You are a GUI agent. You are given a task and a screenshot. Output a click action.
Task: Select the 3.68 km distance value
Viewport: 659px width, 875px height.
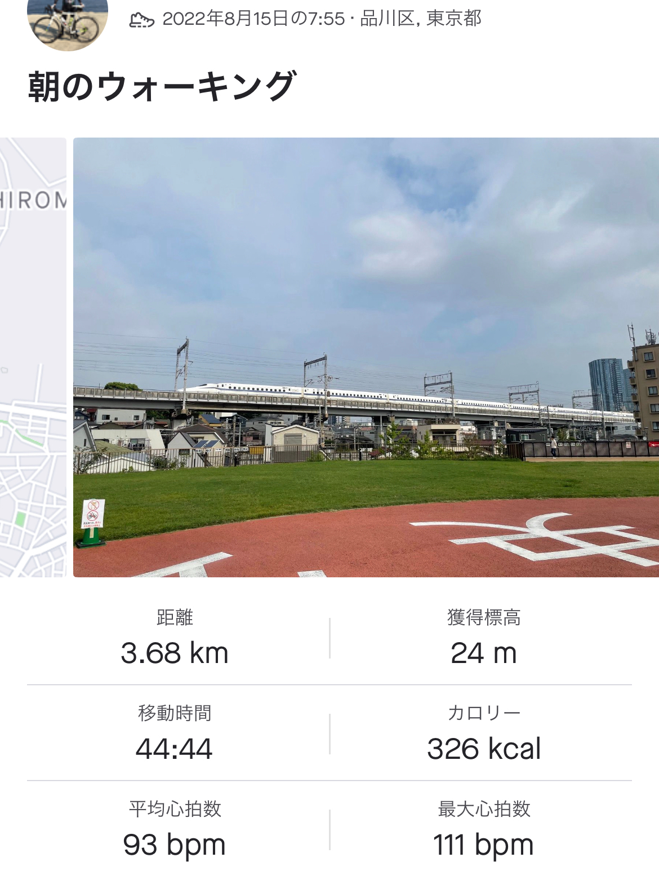tap(175, 653)
